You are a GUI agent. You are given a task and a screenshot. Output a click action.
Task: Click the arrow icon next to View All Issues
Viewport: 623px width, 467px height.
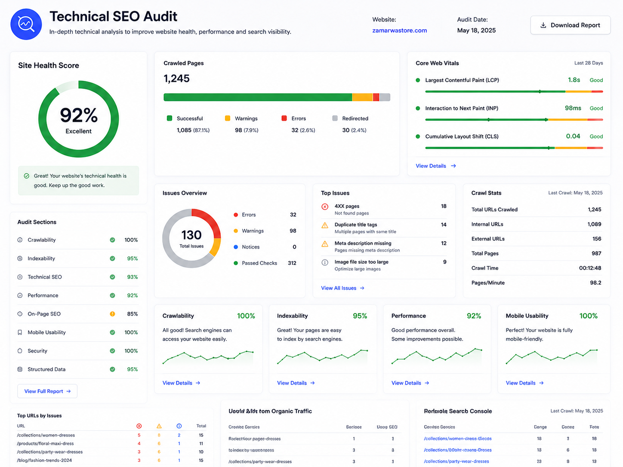(x=362, y=288)
